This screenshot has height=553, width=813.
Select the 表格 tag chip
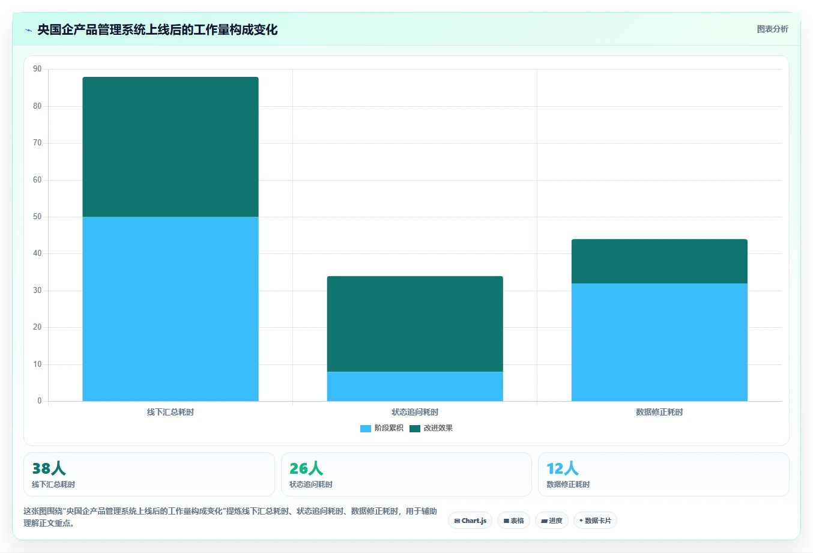513,521
